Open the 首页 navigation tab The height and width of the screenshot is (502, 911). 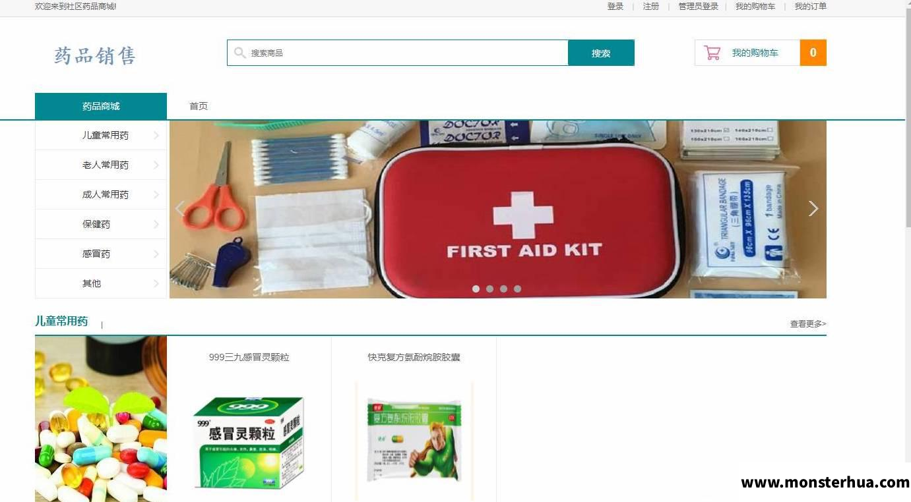[x=199, y=106]
